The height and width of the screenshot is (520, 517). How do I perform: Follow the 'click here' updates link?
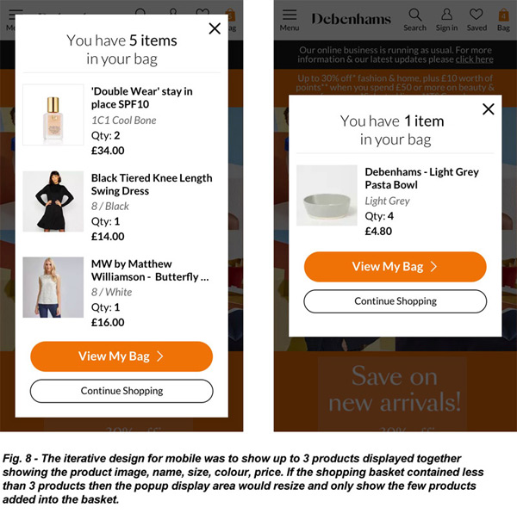474,59
